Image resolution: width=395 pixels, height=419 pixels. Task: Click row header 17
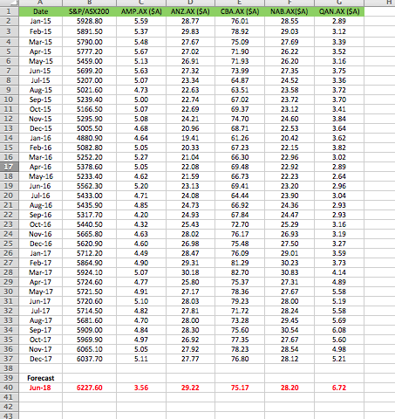pos(10,167)
